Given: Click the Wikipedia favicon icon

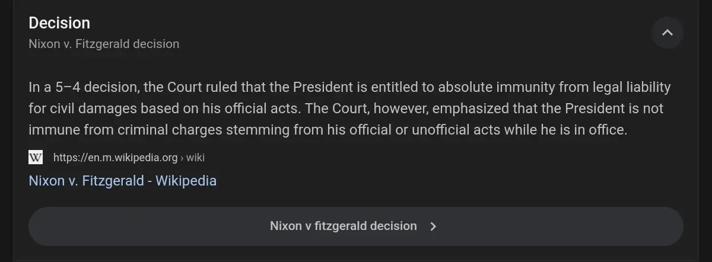Looking at the screenshot, I should (36, 157).
